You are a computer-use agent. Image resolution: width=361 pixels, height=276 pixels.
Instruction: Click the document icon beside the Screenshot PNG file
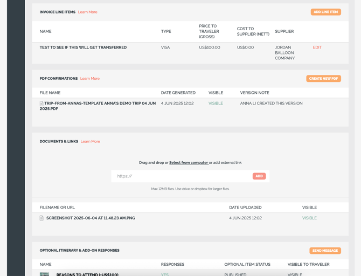41,218
